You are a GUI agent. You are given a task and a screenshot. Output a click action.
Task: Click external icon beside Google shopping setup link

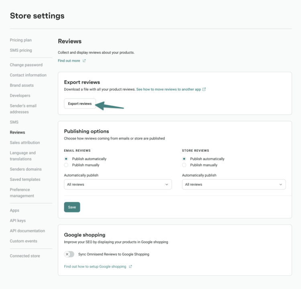pyautogui.click(x=130, y=267)
